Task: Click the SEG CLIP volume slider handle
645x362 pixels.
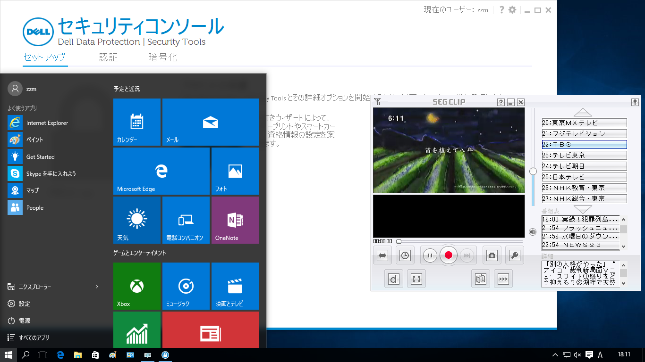Action: (x=533, y=171)
